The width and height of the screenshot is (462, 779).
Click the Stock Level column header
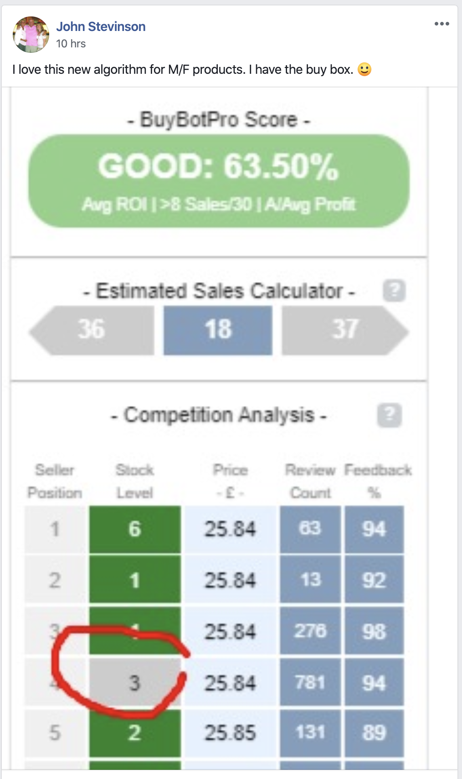point(135,481)
